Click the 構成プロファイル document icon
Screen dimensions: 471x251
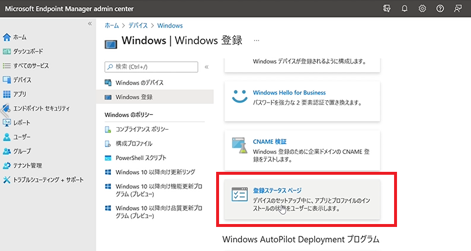point(108,144)
